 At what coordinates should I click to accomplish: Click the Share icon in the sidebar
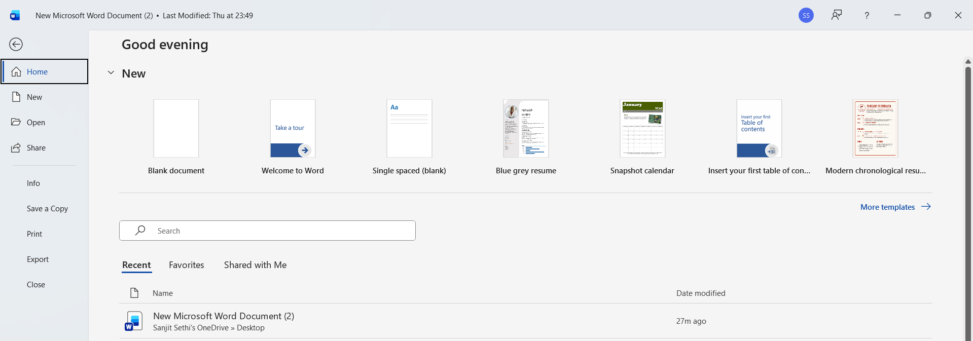[16, 148]
